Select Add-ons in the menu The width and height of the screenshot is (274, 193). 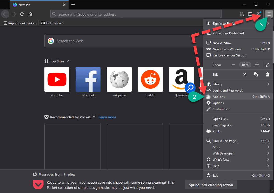(238, 96)
